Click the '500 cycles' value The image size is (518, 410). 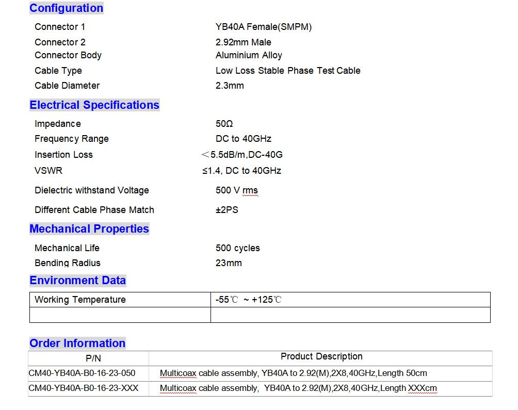pyautogui.click(x=238, y=248)
